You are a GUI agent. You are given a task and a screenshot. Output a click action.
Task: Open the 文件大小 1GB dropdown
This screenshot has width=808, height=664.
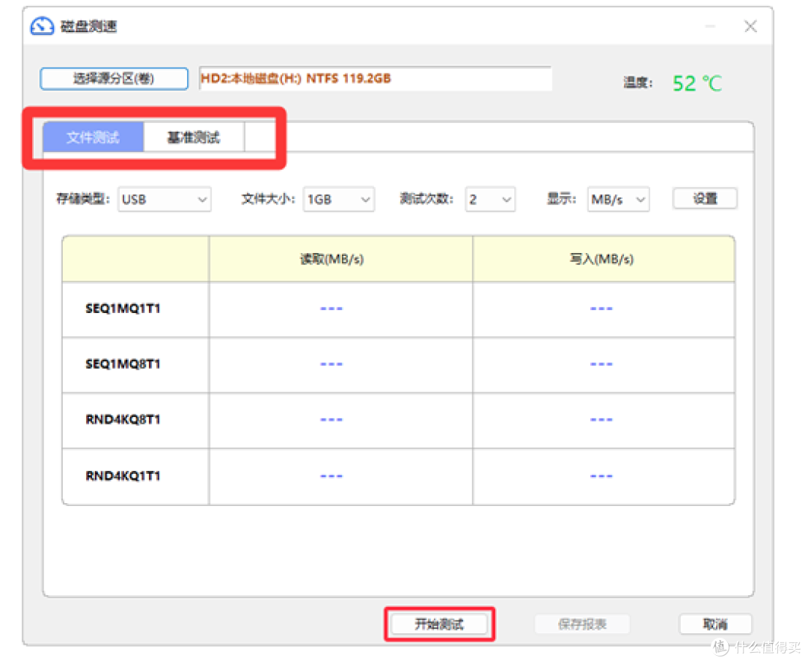[339, 200]
